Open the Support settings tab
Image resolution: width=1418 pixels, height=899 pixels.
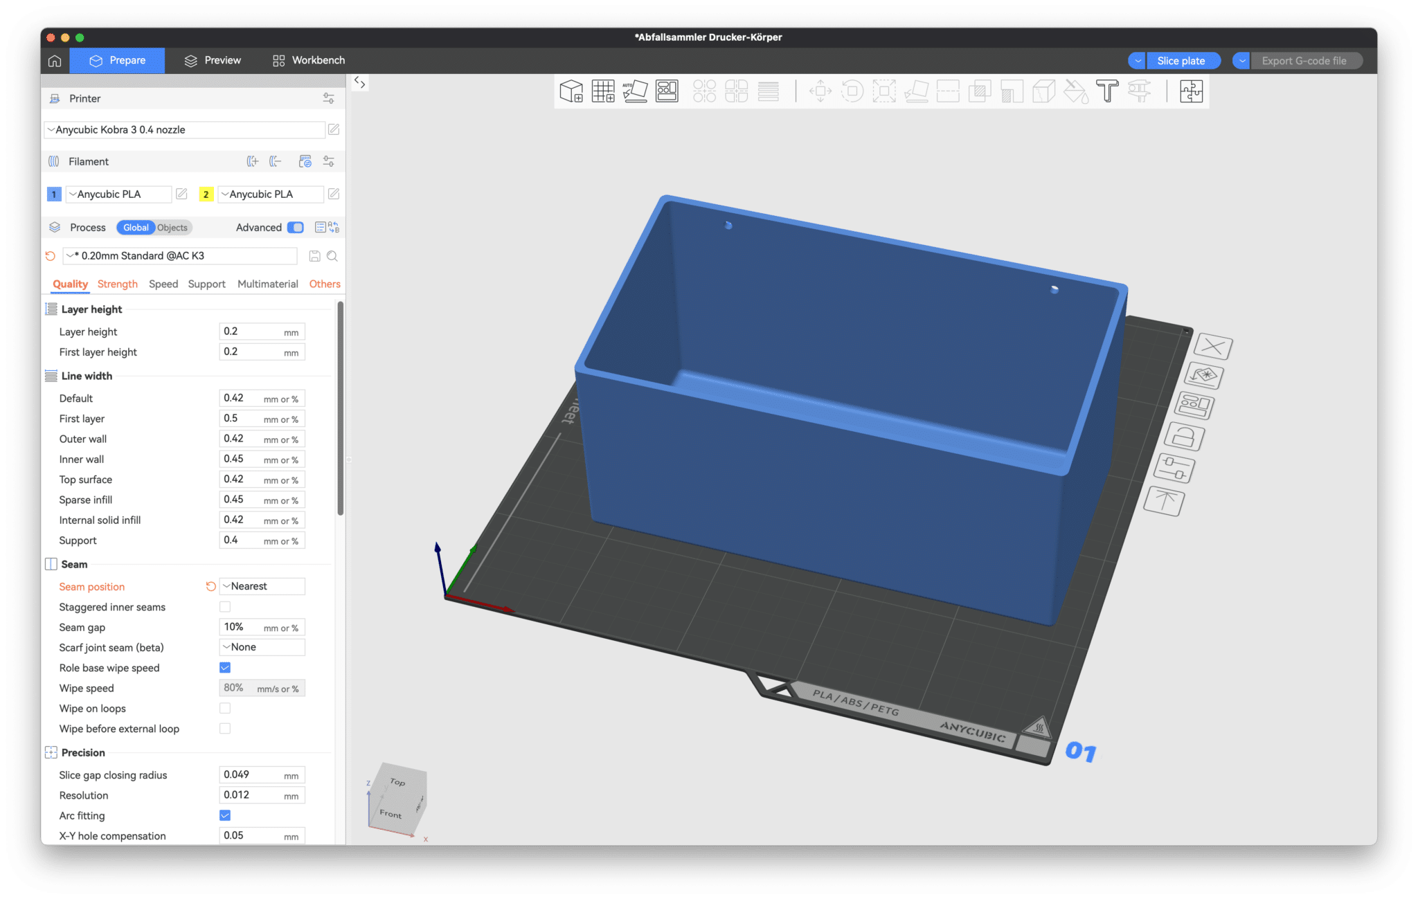(207, 284)
